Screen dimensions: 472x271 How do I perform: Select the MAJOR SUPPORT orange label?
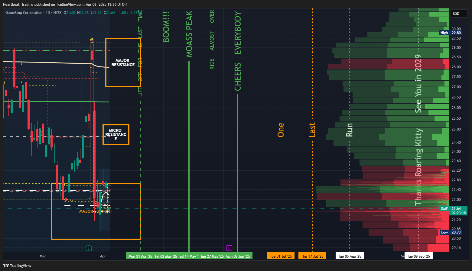(96, 211)
